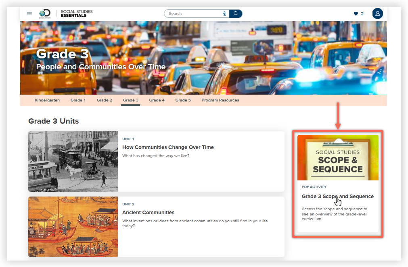Viewport: 408px width, 267px height.
Task: Click the UNIT 2 label
Action: tap(128, 204)
